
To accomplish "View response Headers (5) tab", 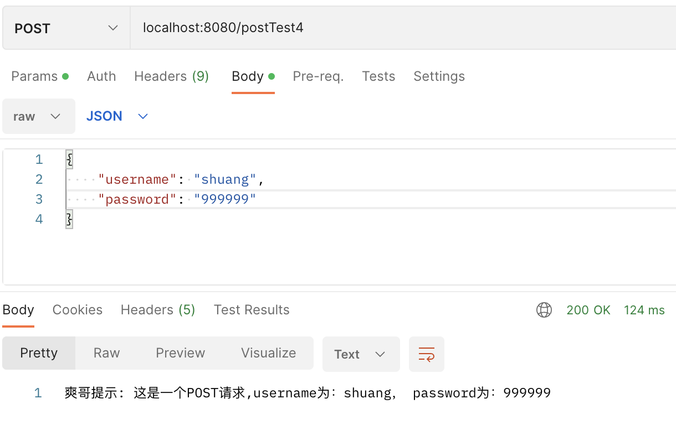I will click(158, 310).
